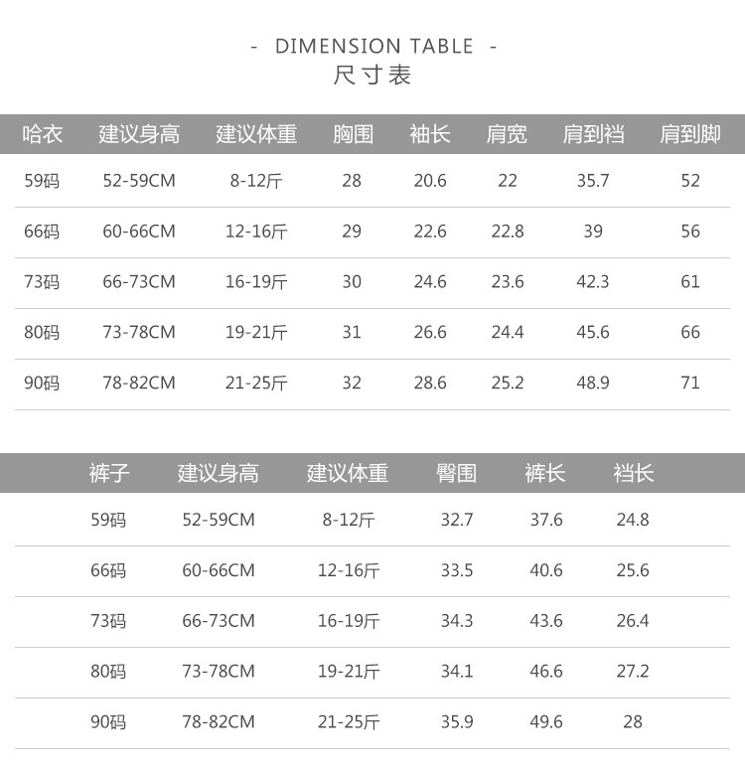The height and width of the screenshot is (778, 745).
Task: Select the 48.9 cell in 哈衣 table
Action: tap(593, 383)
